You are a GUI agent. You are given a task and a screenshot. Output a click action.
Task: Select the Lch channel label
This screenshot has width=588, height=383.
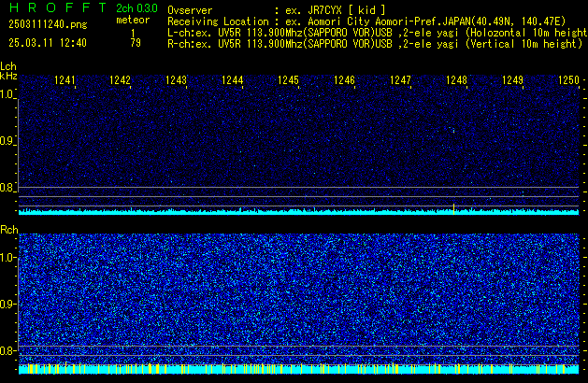pos(8,66)
